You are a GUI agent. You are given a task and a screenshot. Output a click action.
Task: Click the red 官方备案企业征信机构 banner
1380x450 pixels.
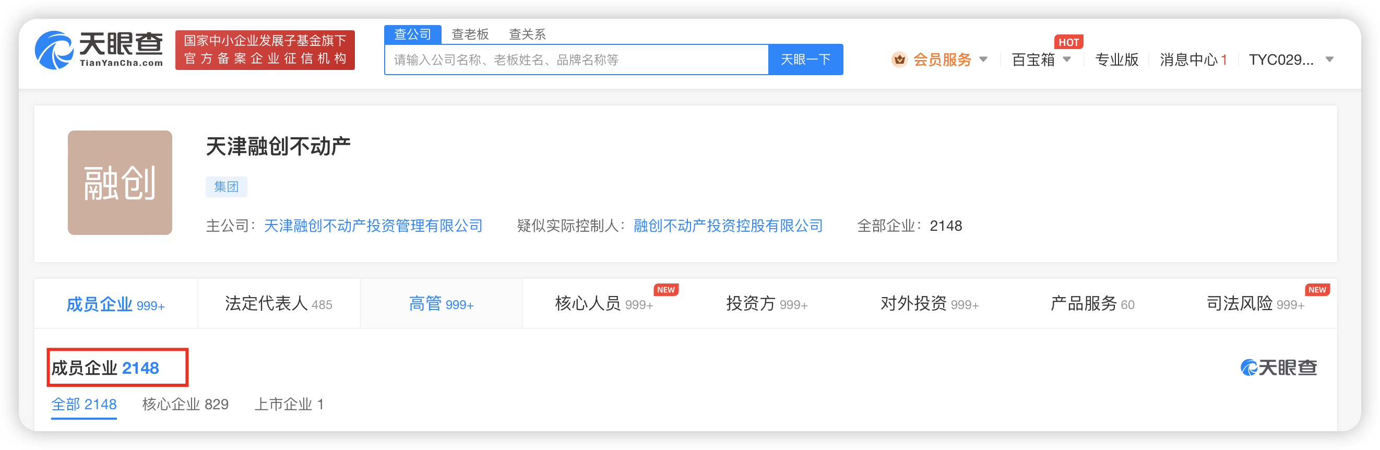[265, 50]
